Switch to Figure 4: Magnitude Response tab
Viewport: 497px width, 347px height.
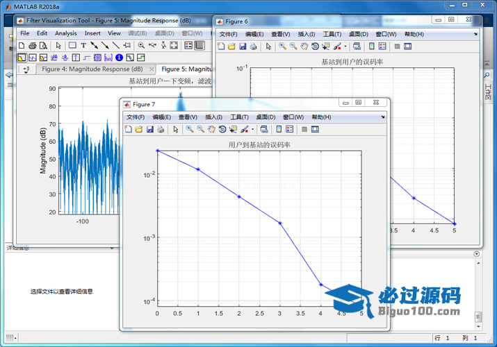click(x=92, y=69)
